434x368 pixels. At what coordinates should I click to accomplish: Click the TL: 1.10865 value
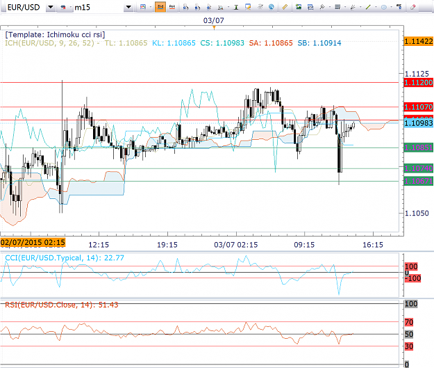(x=126, y=43)
